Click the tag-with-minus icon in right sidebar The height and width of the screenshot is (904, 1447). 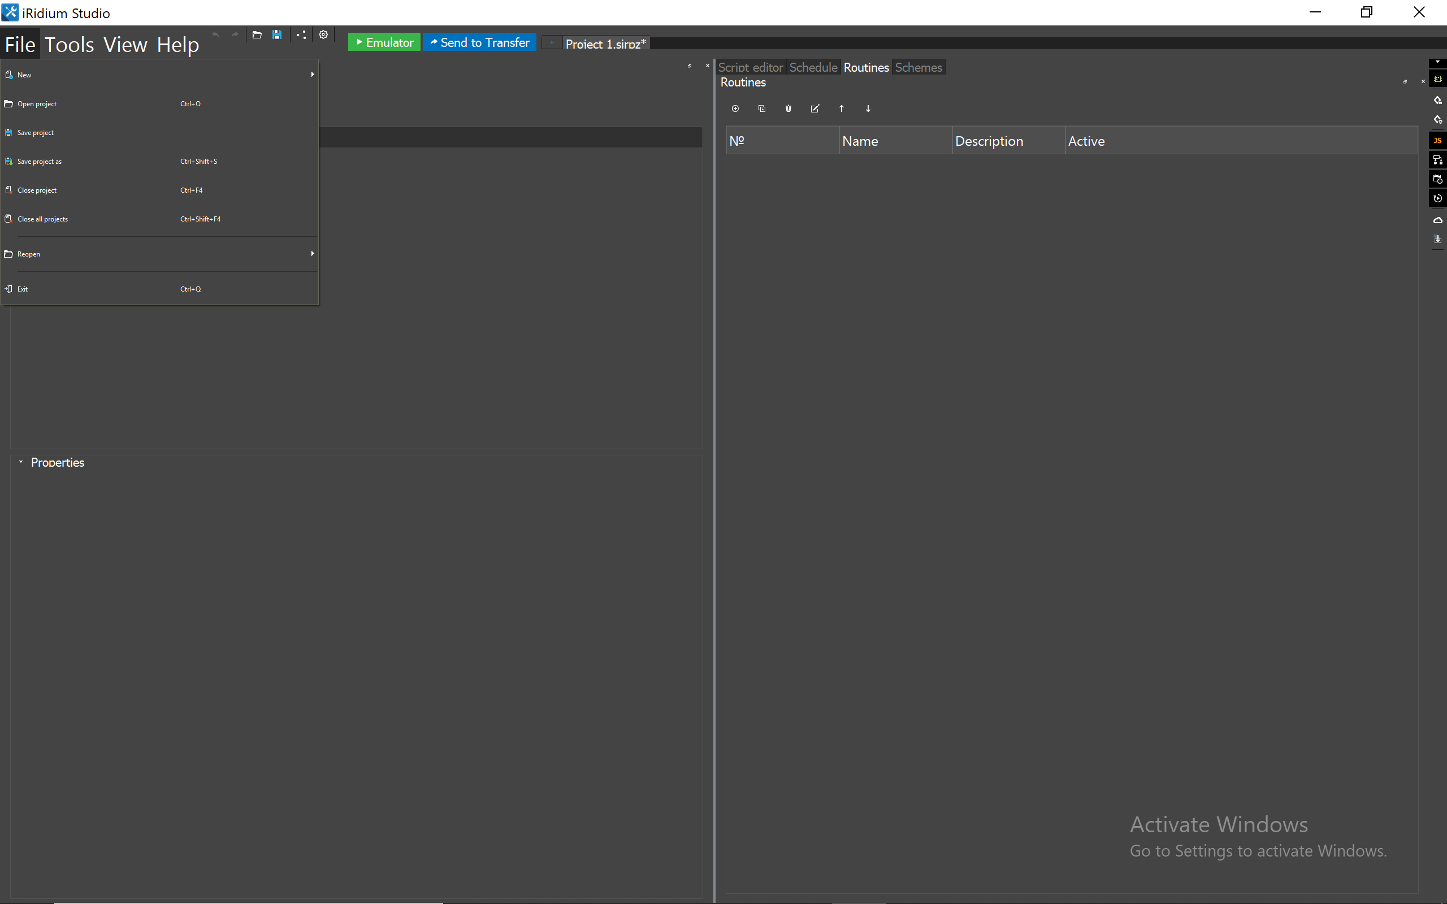pos(1438,101)
